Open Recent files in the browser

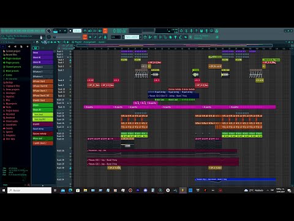10,55
